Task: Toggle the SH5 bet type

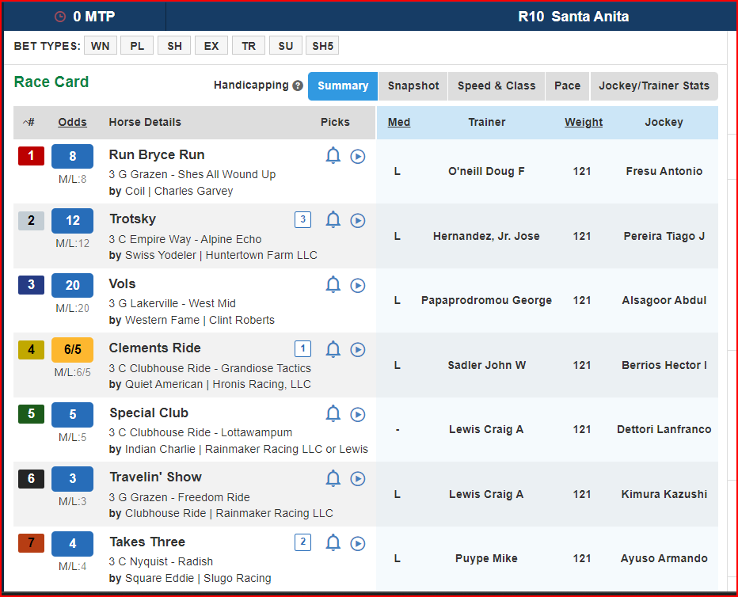Action: click(322, 46)
